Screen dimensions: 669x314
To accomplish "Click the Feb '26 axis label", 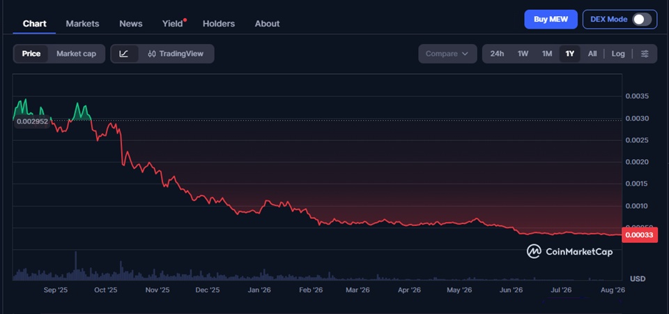I will 311,290.
